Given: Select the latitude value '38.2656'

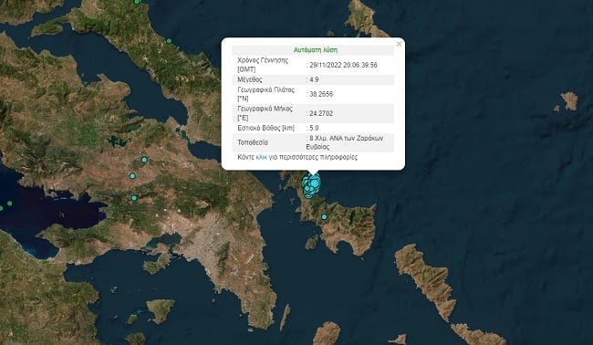Looking at the screenshot, I should pyautogui.click(x=321, y=94).
